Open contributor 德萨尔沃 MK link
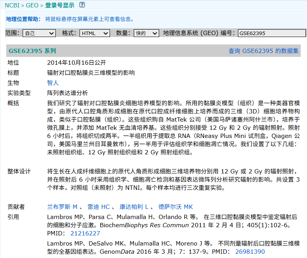The height and width of the screenshot is (258, 307). (x=176, y=207)
